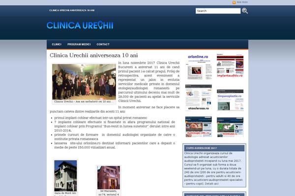Open the Clinici menu item

click(x=57, y=44)
